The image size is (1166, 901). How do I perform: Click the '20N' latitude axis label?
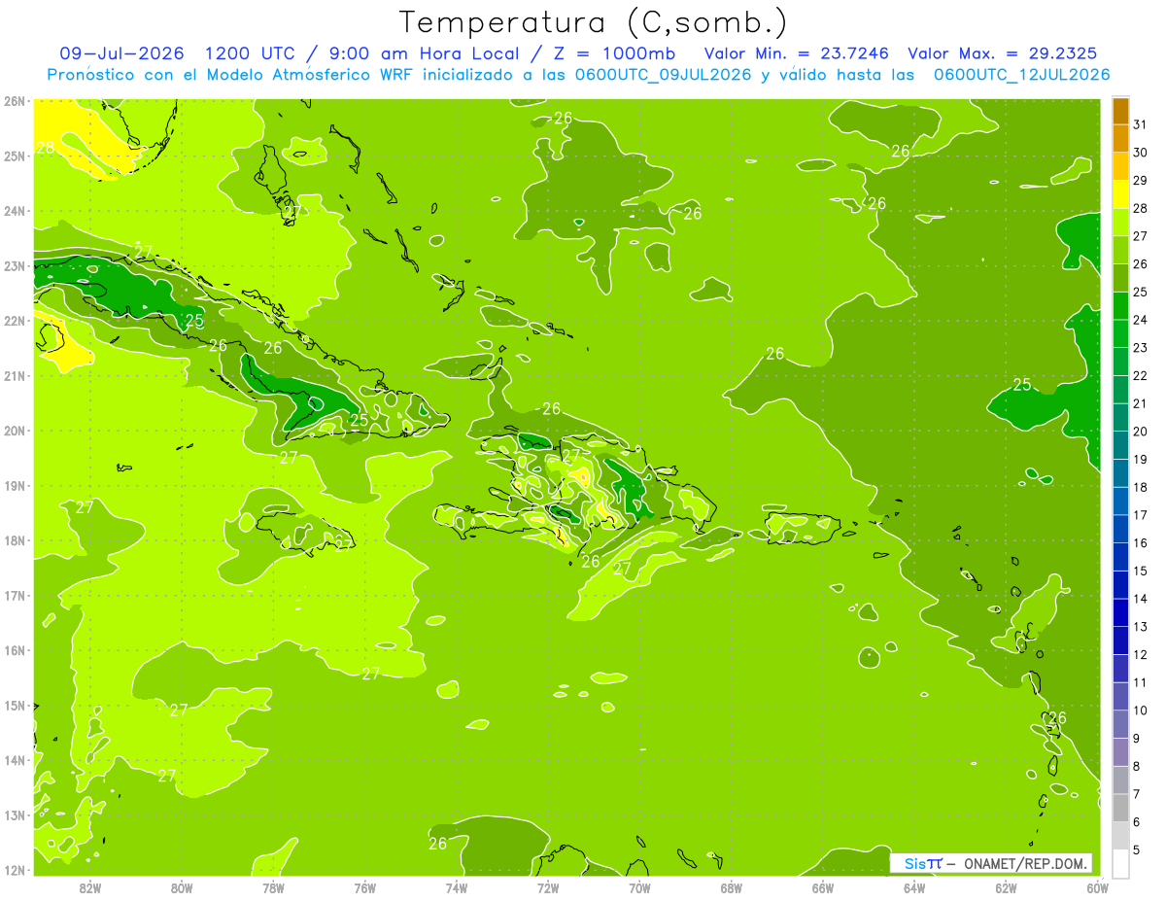(x=14, y=431)
